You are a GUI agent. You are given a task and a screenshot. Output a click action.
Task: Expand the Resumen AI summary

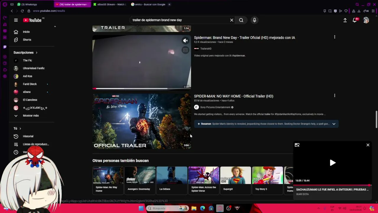[334, 124]
